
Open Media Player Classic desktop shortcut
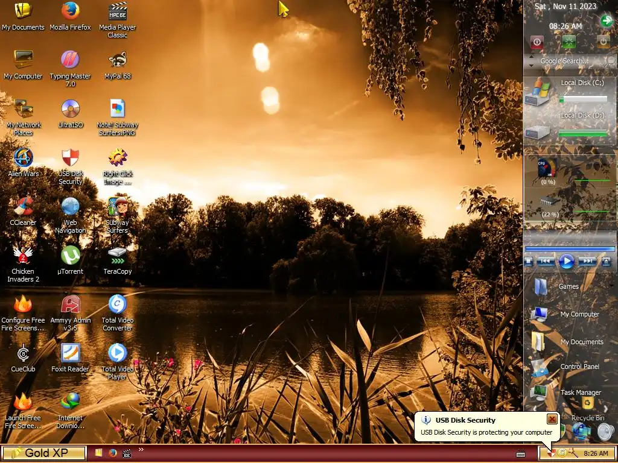click(118, 20)
